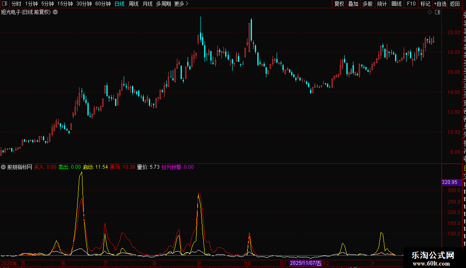Click the 2025/11/07/五 date marker
This screenshot has width=466, height=268.
point(306,263)
